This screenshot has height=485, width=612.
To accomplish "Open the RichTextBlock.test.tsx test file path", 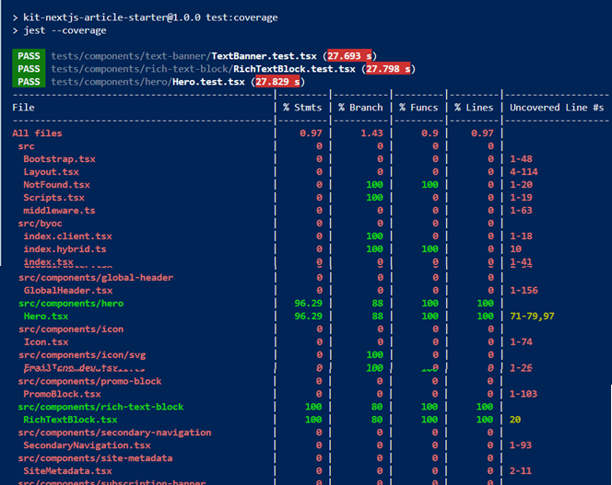I will pyautogui.click(x=204, y=69).
